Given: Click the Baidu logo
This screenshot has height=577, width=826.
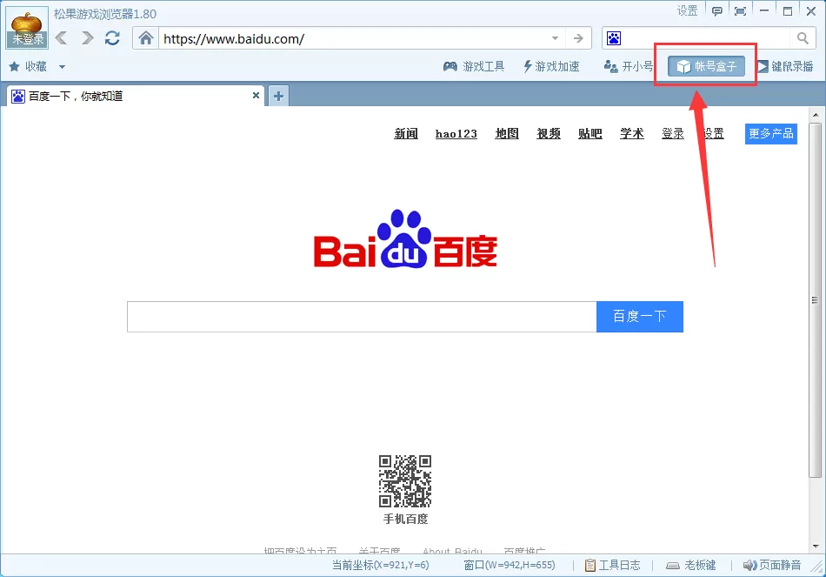Looking at the screenshot, I should [x=405, y=239].
